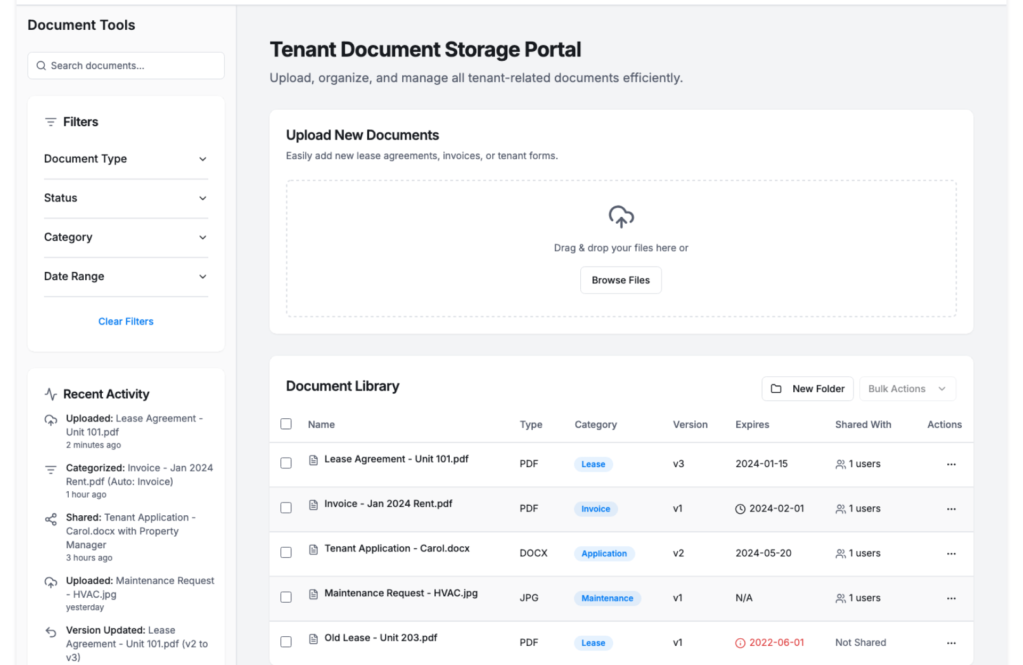The image size is (1023, 665).
Task: Tick checkbox for Maintenance Request - HVAC.jpg
Action: pyautogui.click(x=286, y=597)
